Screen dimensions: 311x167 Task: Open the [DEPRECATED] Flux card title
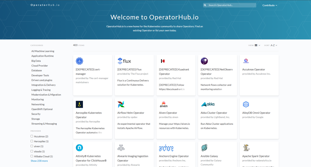coord(129,70)
